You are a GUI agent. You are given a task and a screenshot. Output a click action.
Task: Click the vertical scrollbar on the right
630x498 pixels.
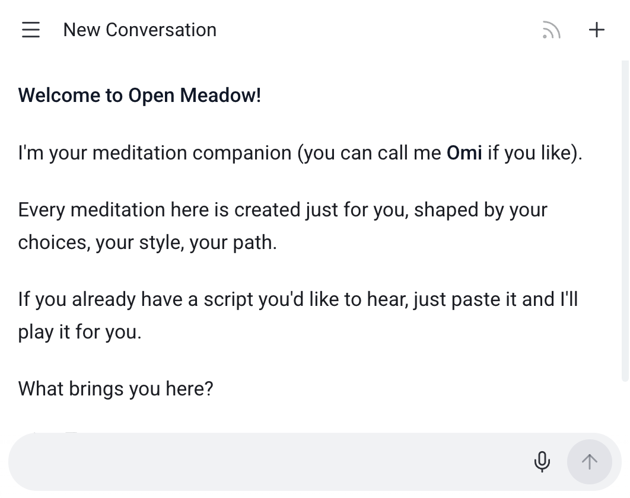pos(625,219)
